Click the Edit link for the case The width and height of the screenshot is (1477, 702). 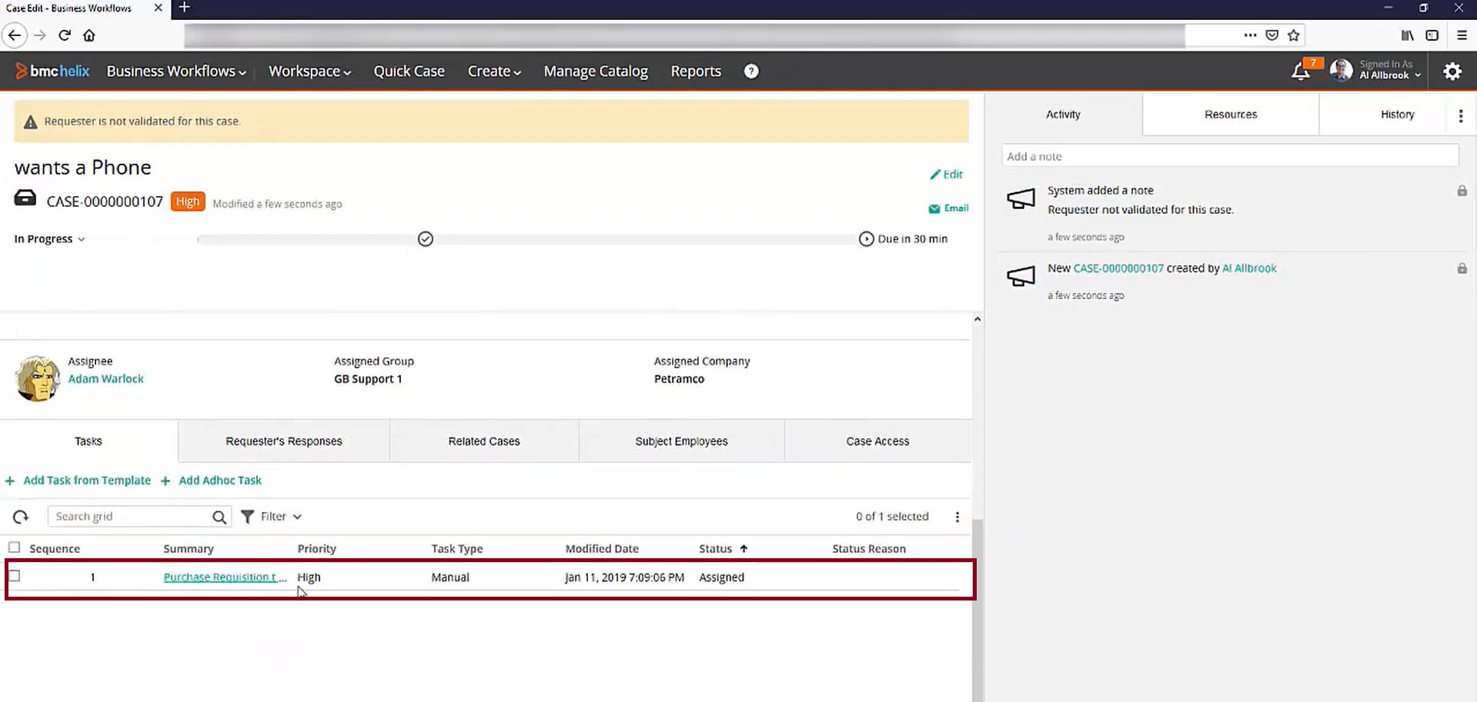[x=947, y=175]
